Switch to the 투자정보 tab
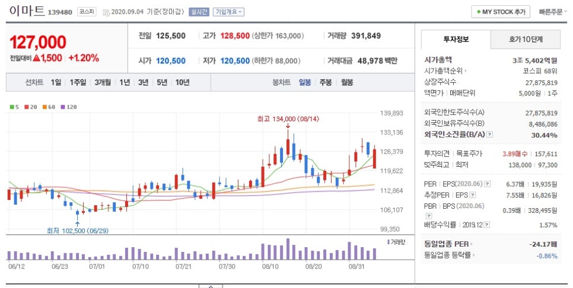Screen dimensions: 573x288 (456, 40)
